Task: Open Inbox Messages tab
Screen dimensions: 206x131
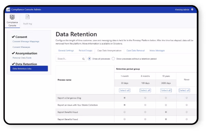Action: (x=157, y=51)
